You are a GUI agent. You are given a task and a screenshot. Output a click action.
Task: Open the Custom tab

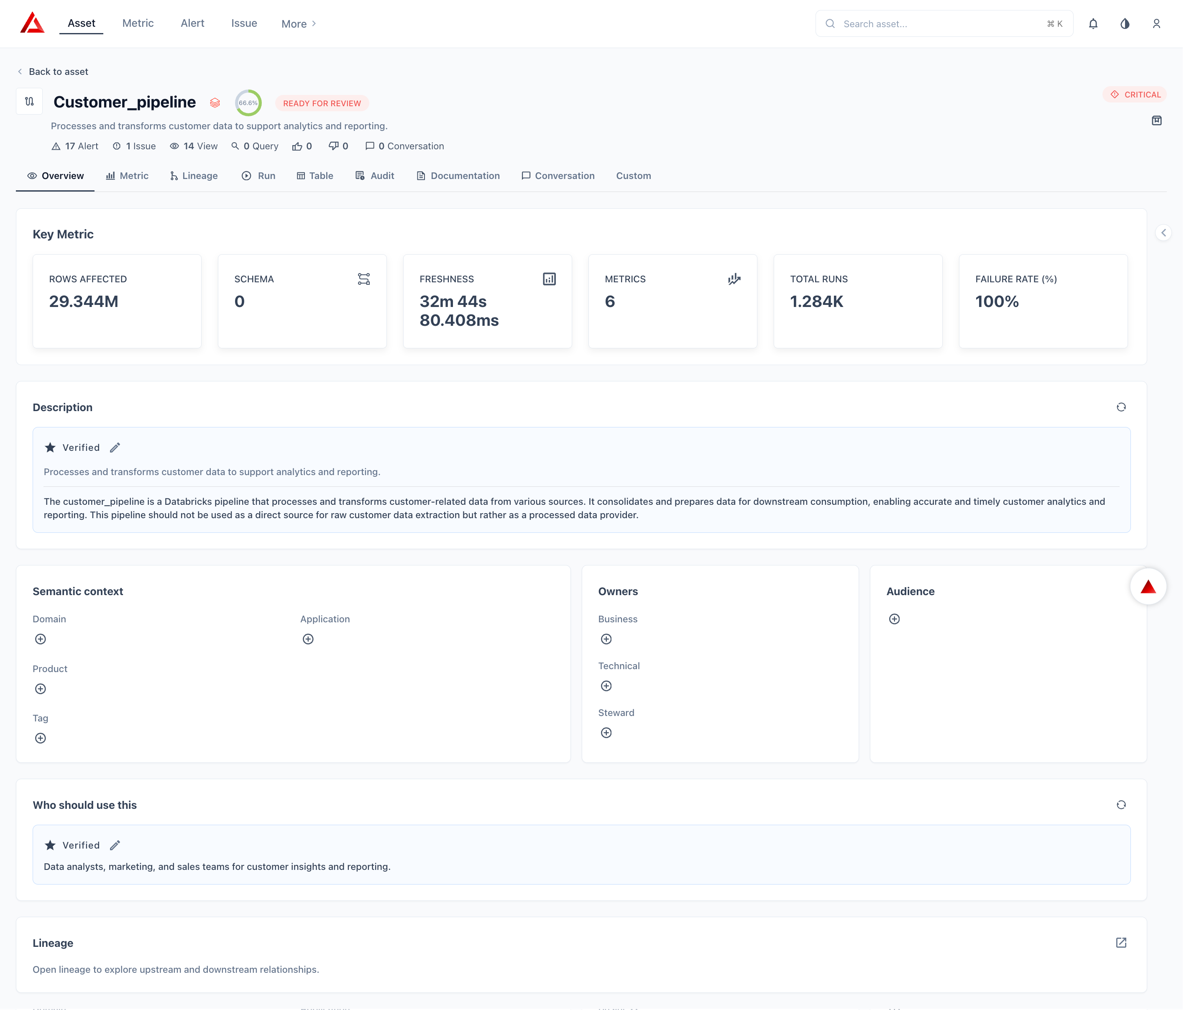point(633,176)
